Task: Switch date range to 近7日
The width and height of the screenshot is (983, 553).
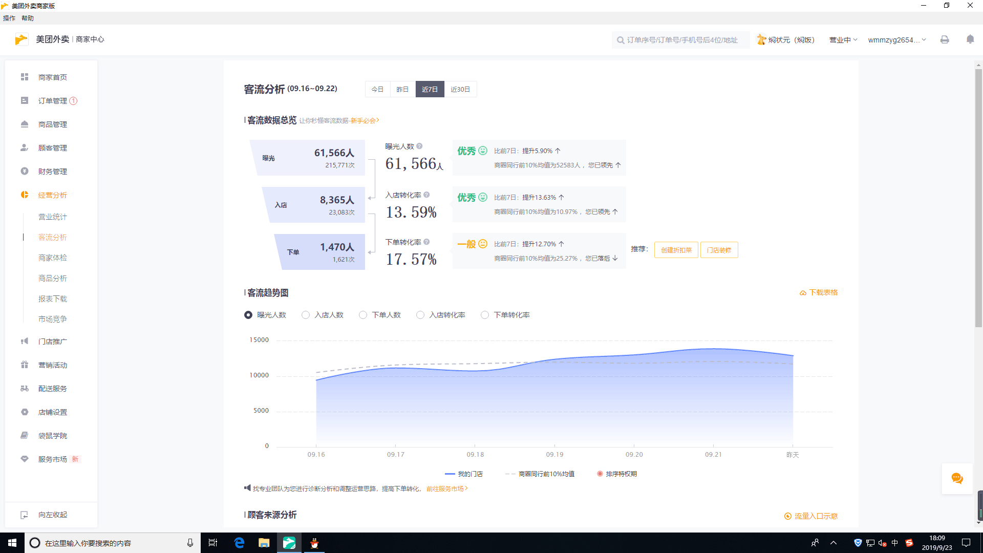Action: (430, 89)
